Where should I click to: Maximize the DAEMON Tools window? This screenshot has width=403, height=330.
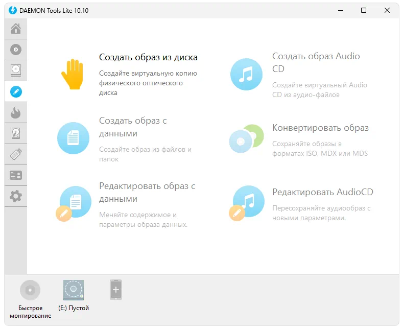364,10
